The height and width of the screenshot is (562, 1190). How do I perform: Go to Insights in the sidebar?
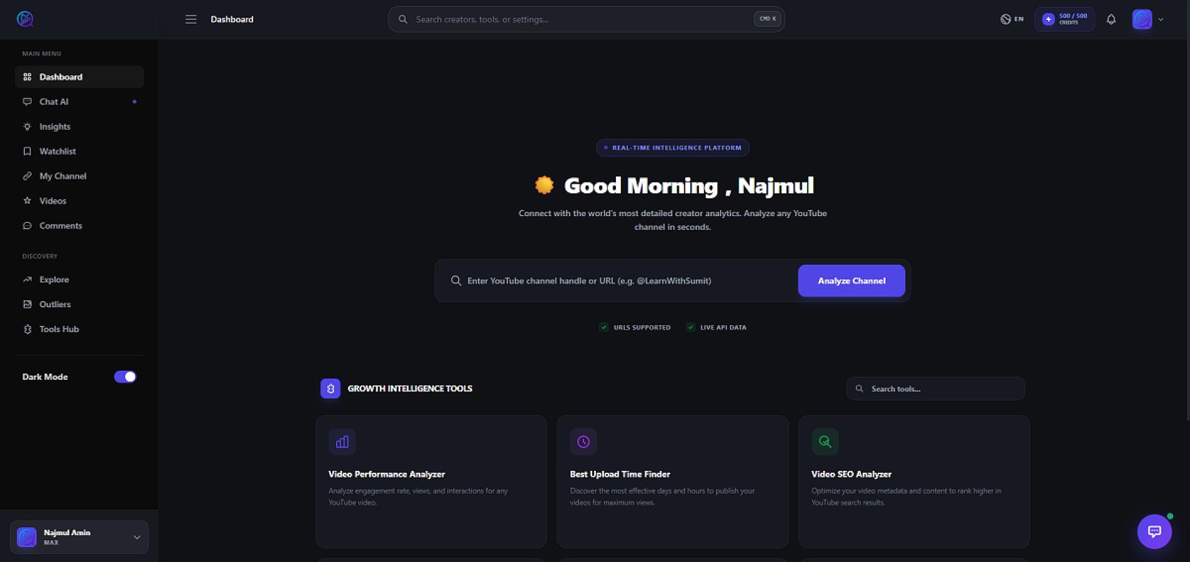pyautogui.click(x=79, y=127)
